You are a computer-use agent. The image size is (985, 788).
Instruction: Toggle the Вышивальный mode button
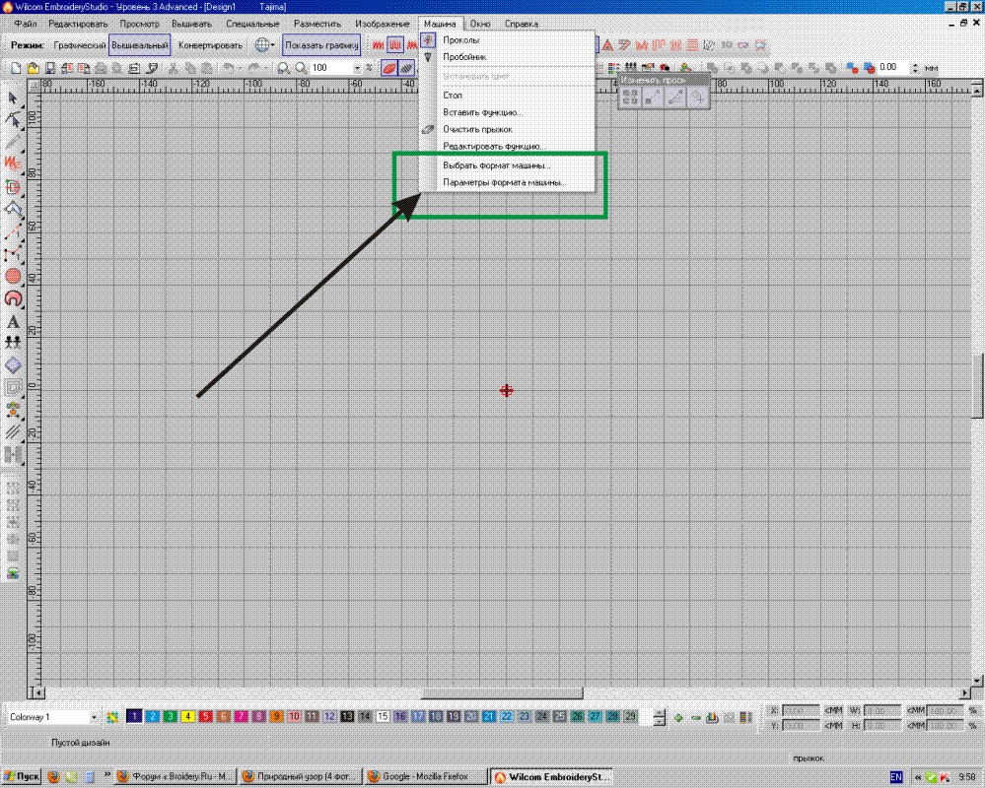point(140,45)
